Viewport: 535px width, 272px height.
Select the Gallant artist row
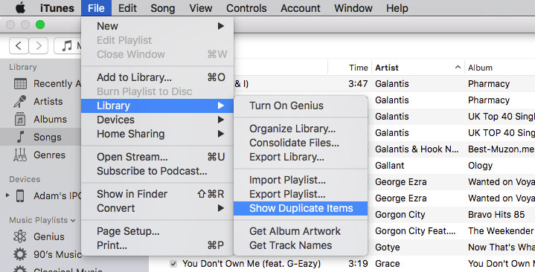pyautogui.click(x=390, y=165)
